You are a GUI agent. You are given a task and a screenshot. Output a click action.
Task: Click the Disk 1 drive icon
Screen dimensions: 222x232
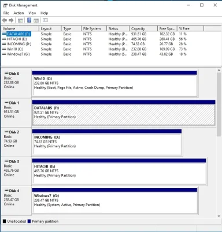point(6,103)
